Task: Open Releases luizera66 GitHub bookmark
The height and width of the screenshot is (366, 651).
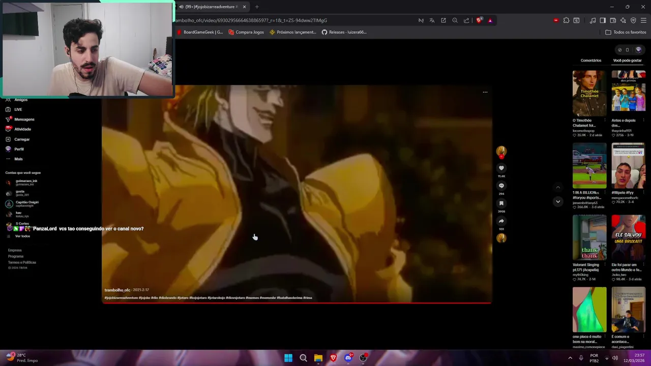Action: (344, 32)
